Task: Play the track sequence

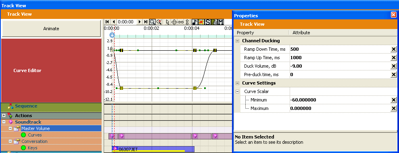Action: [140, 22]
